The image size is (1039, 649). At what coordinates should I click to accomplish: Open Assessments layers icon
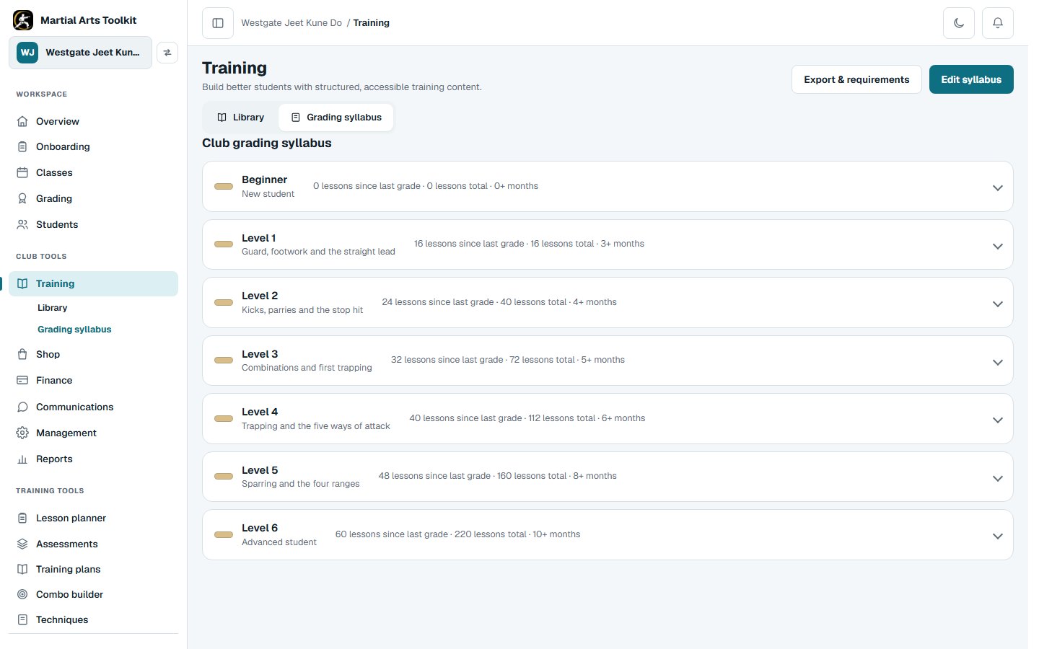click(22, 544)
